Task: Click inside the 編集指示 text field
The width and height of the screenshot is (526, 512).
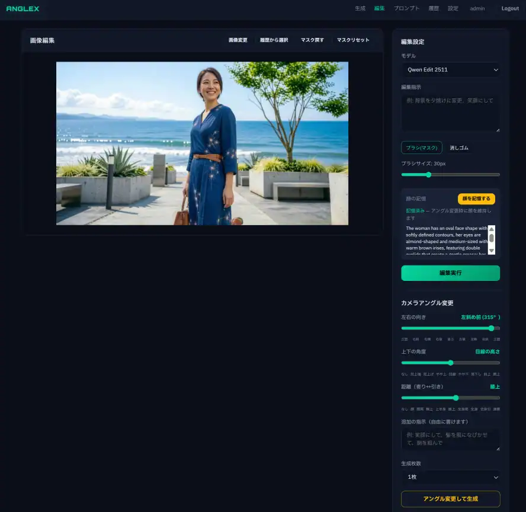Action: point(451,113)
